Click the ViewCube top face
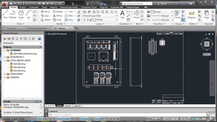This screenshot has height=122, width=217. pos(207,44)
